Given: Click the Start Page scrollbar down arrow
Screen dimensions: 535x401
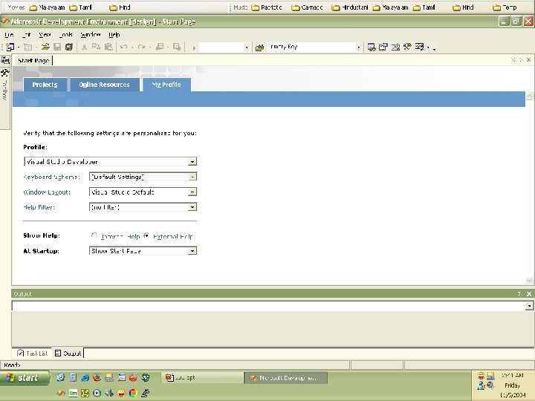Looking at the screenshot, I should coord(529,281).
